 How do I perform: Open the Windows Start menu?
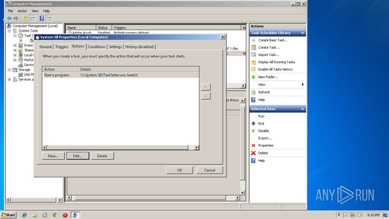9,215
